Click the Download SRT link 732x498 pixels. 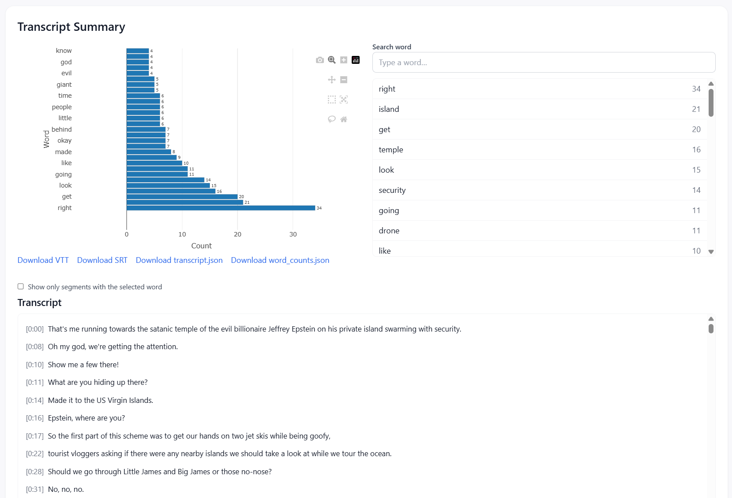coord(102,260)
